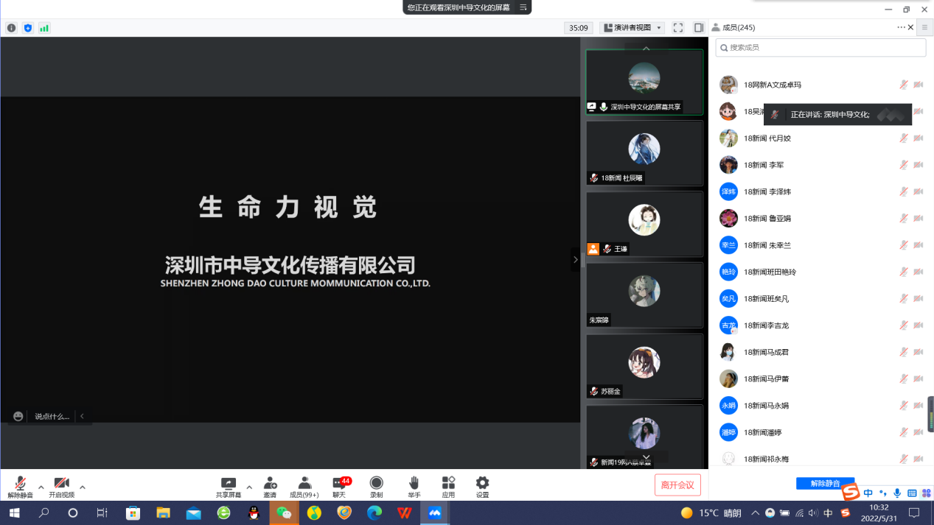Click the red 离开会议 button
Image resolution: width=934 pixels, height=525 pixels.
pyautogui.click(x=677, y=485)
